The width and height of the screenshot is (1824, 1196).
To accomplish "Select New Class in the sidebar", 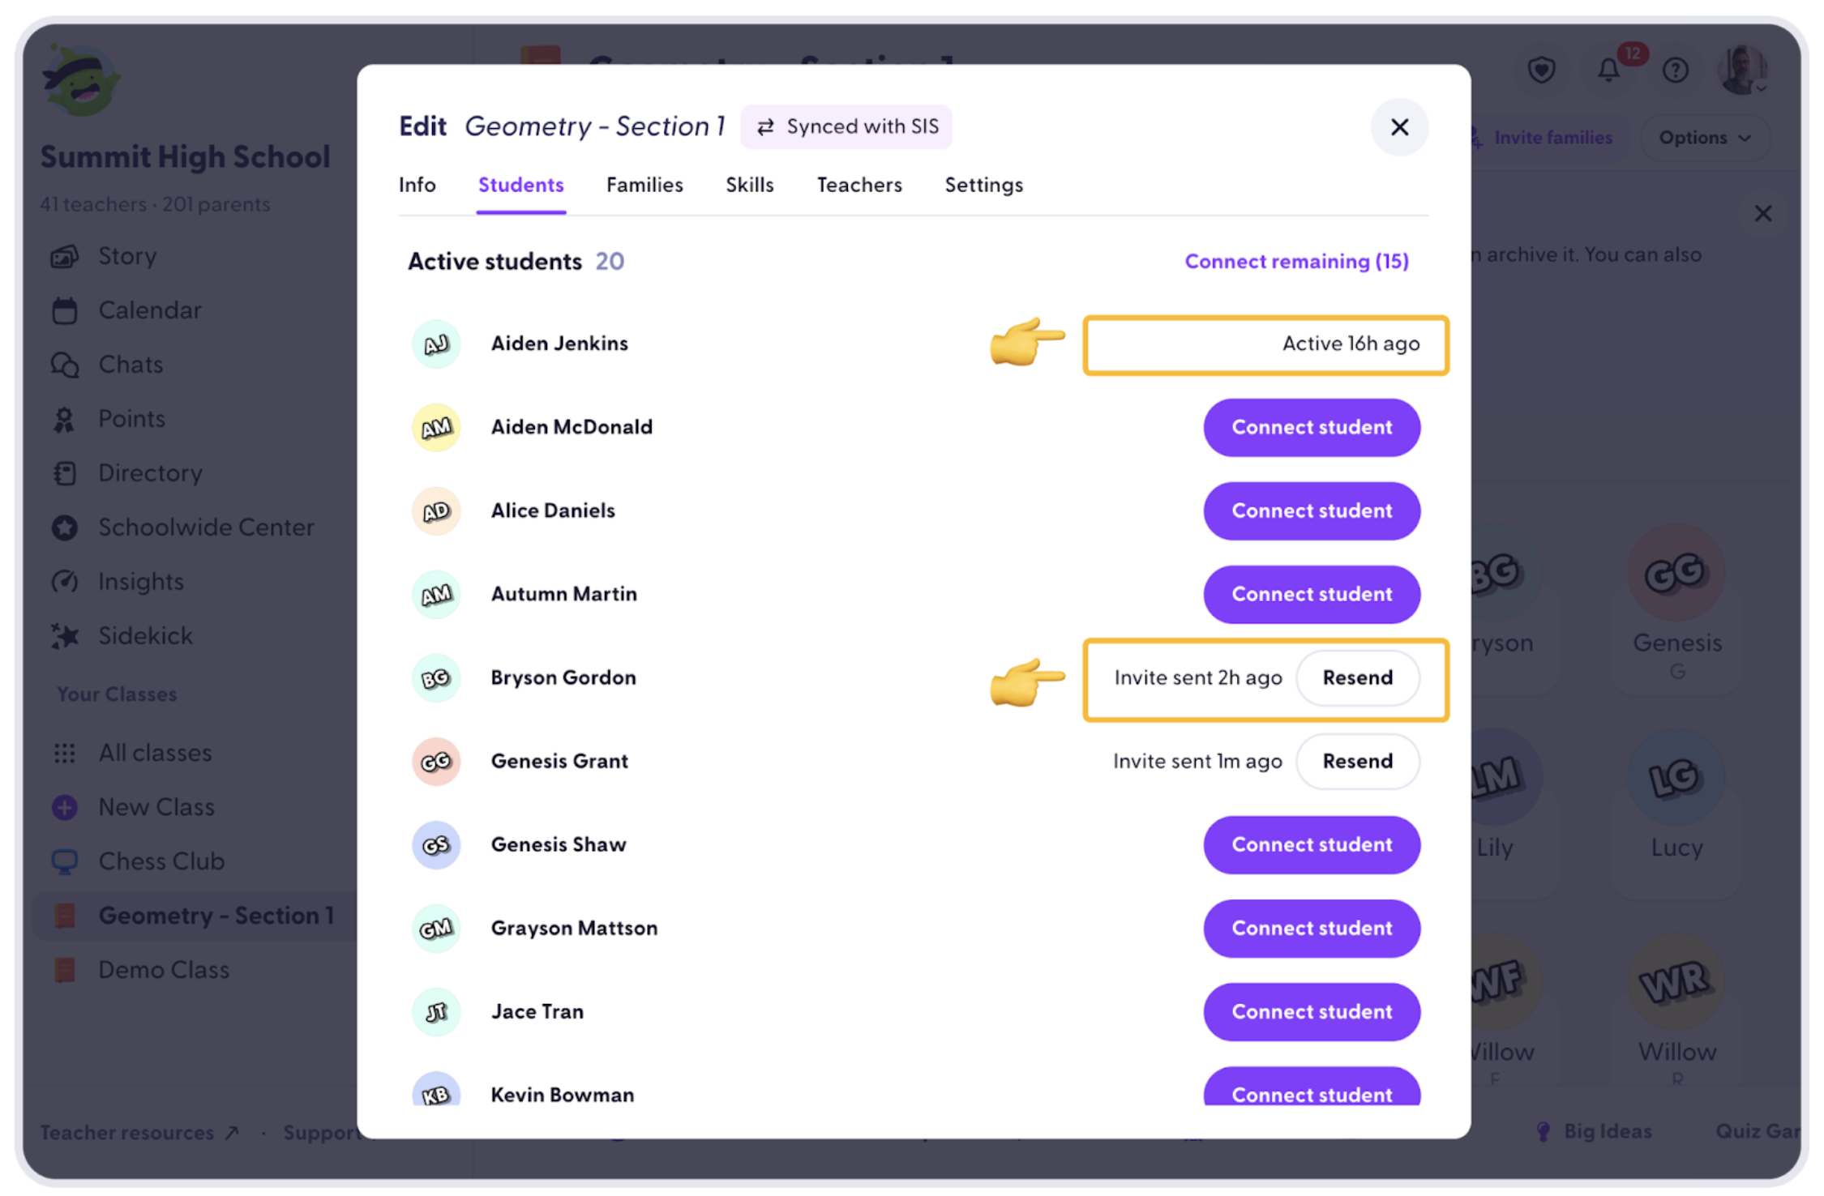I will coord(156,807).
